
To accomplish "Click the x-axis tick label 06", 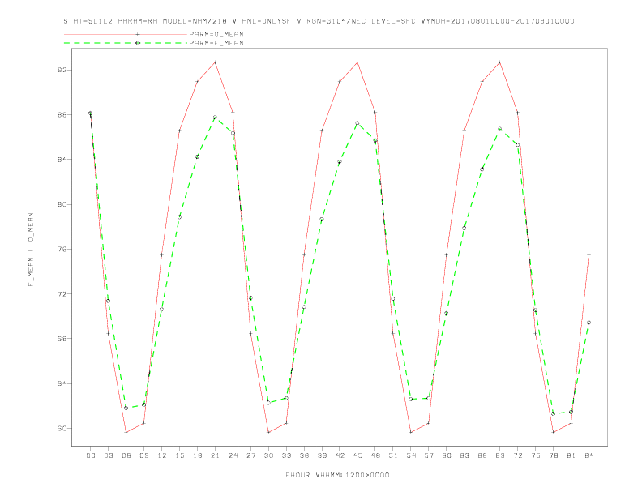I will (x=126, y=455).
